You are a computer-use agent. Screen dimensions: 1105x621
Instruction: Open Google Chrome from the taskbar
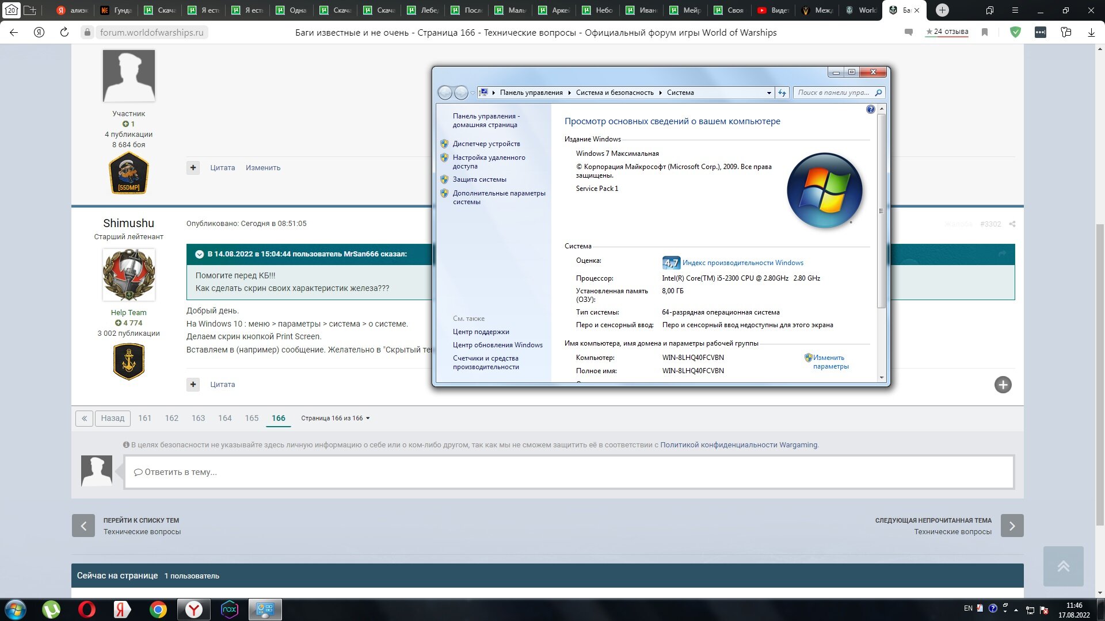coord(158,609)
